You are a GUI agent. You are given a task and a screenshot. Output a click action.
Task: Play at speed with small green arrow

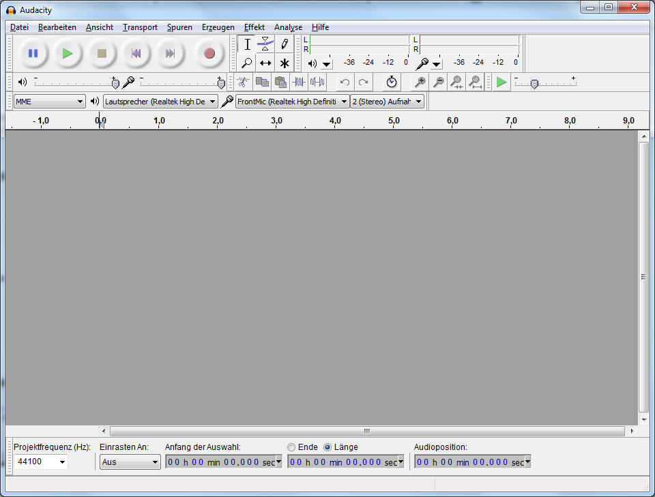pyautogui.click(x=501, y=82)
